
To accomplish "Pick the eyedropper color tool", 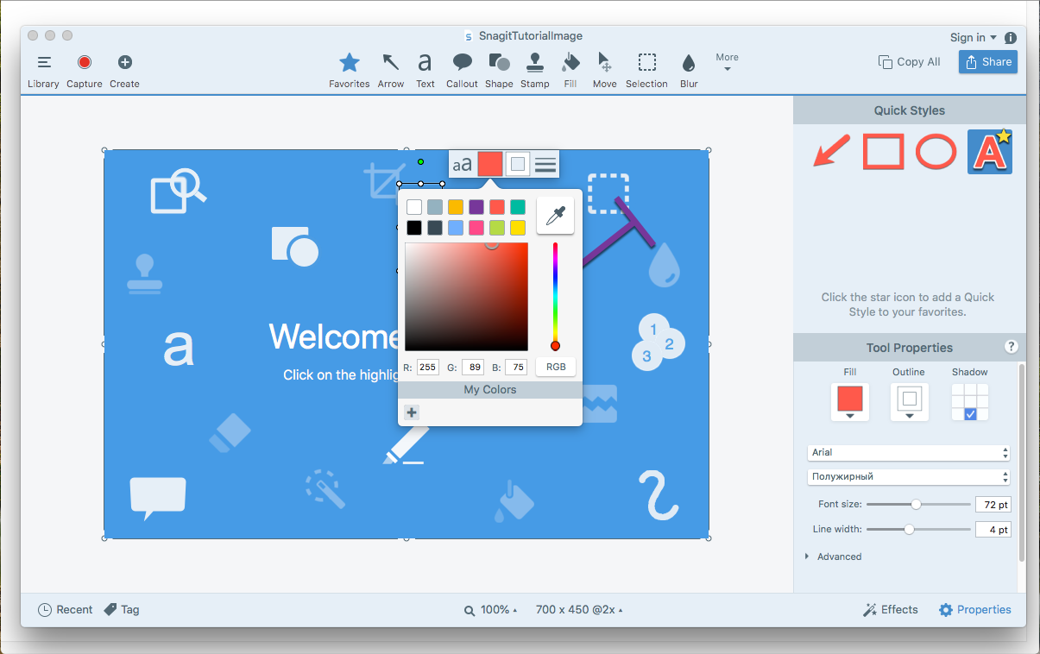I will point(555,215).
